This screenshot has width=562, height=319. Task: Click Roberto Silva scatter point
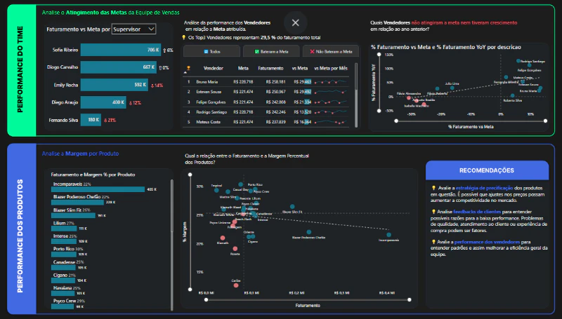[513, 95]
